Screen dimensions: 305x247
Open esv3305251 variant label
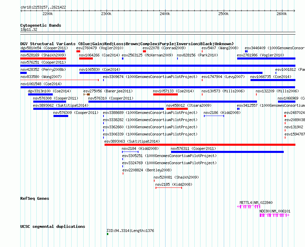point(169,156)
